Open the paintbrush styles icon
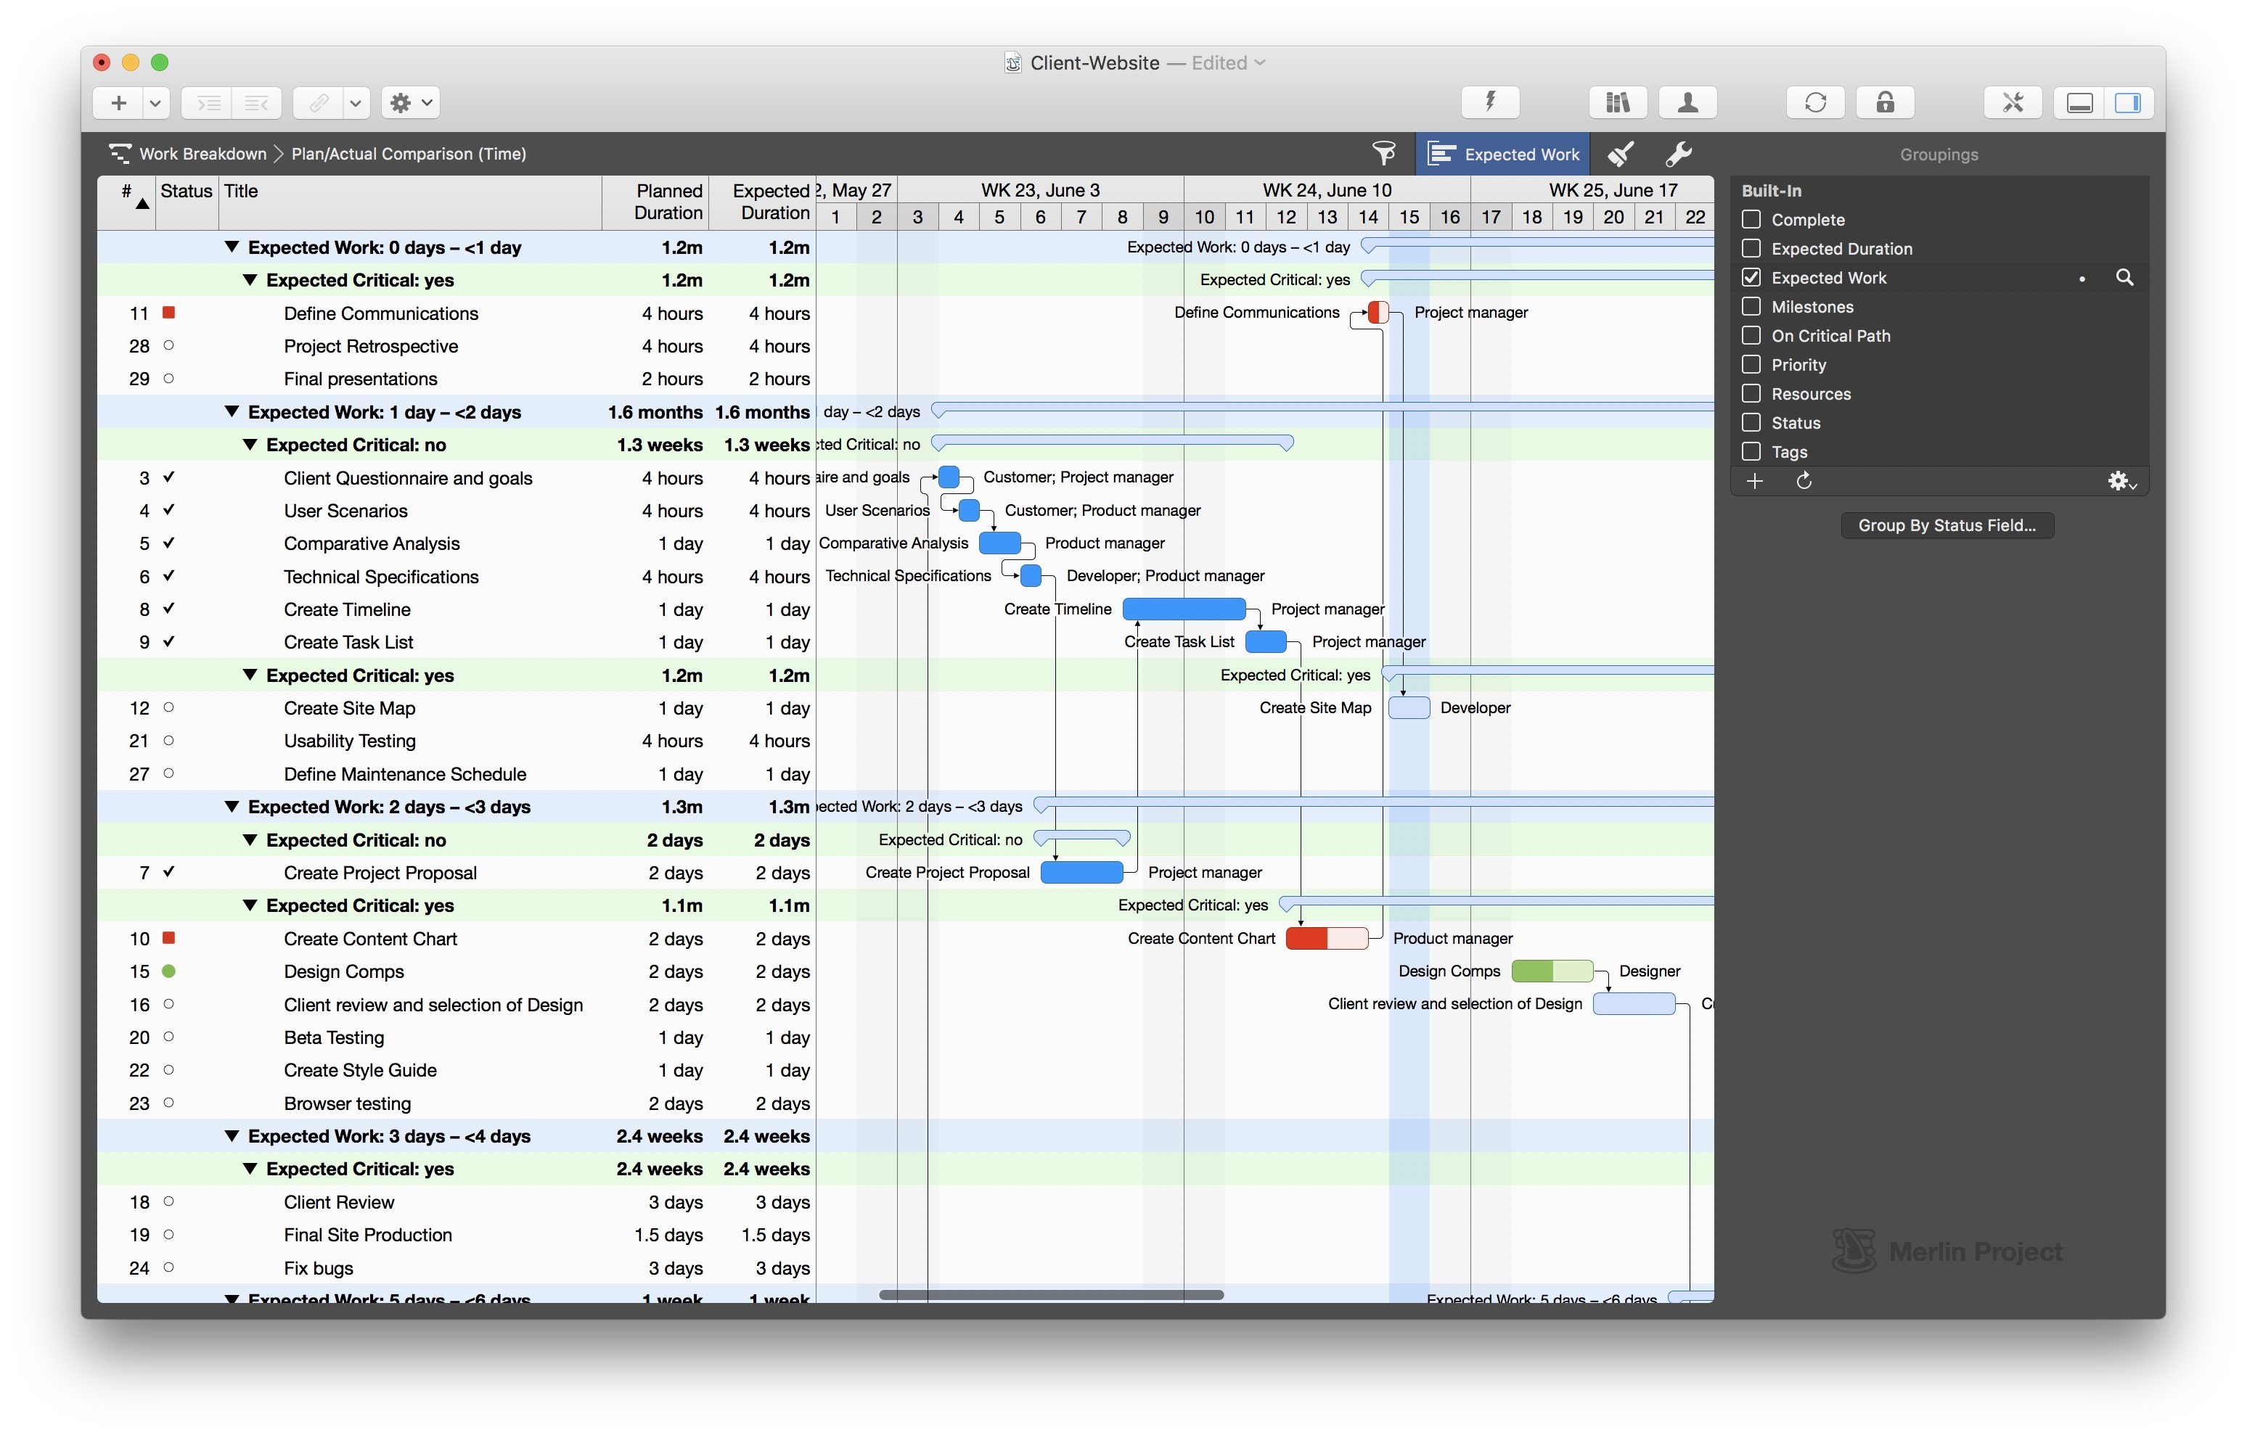The height and width of the screenshot is (1435, 2247). 1621,153
